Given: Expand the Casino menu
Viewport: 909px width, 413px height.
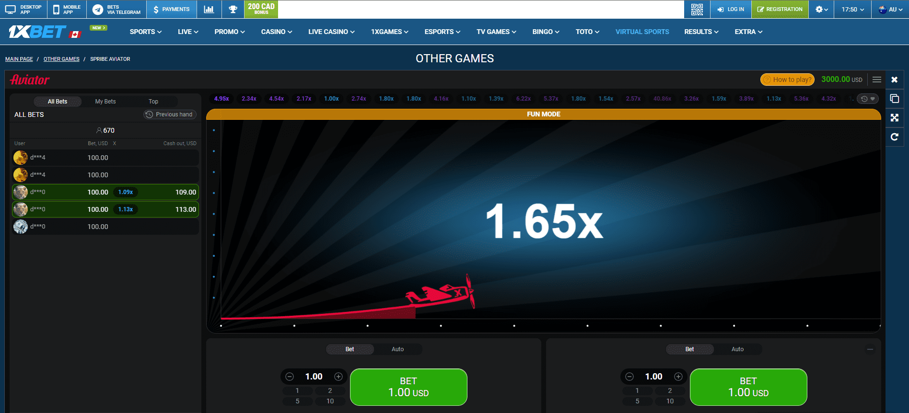Looking at the screenshot, I should pos(277,32).
